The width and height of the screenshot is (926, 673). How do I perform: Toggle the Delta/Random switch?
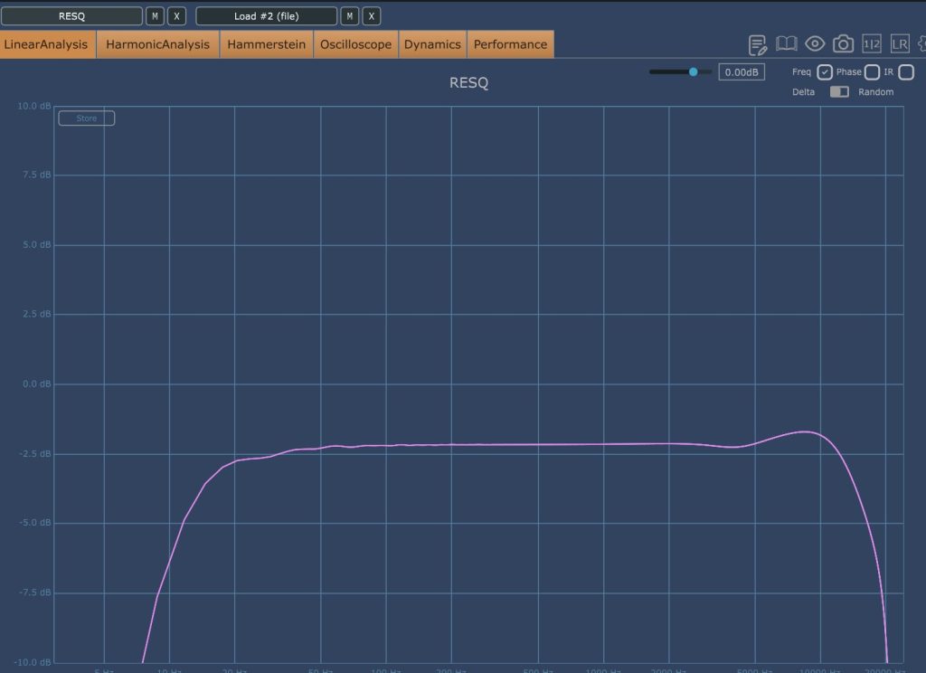pyautogui.click(x=839, y=92)
